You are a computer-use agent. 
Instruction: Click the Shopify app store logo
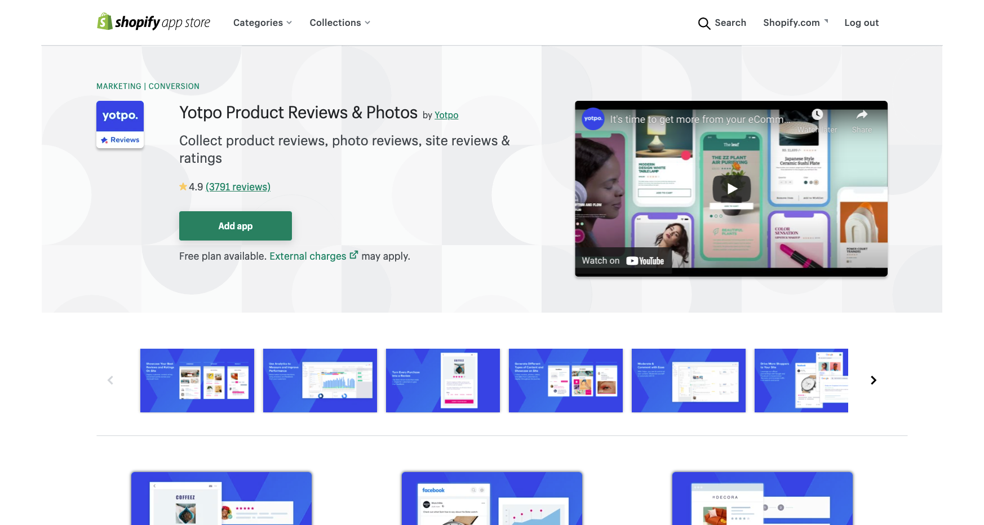[153, 22]
